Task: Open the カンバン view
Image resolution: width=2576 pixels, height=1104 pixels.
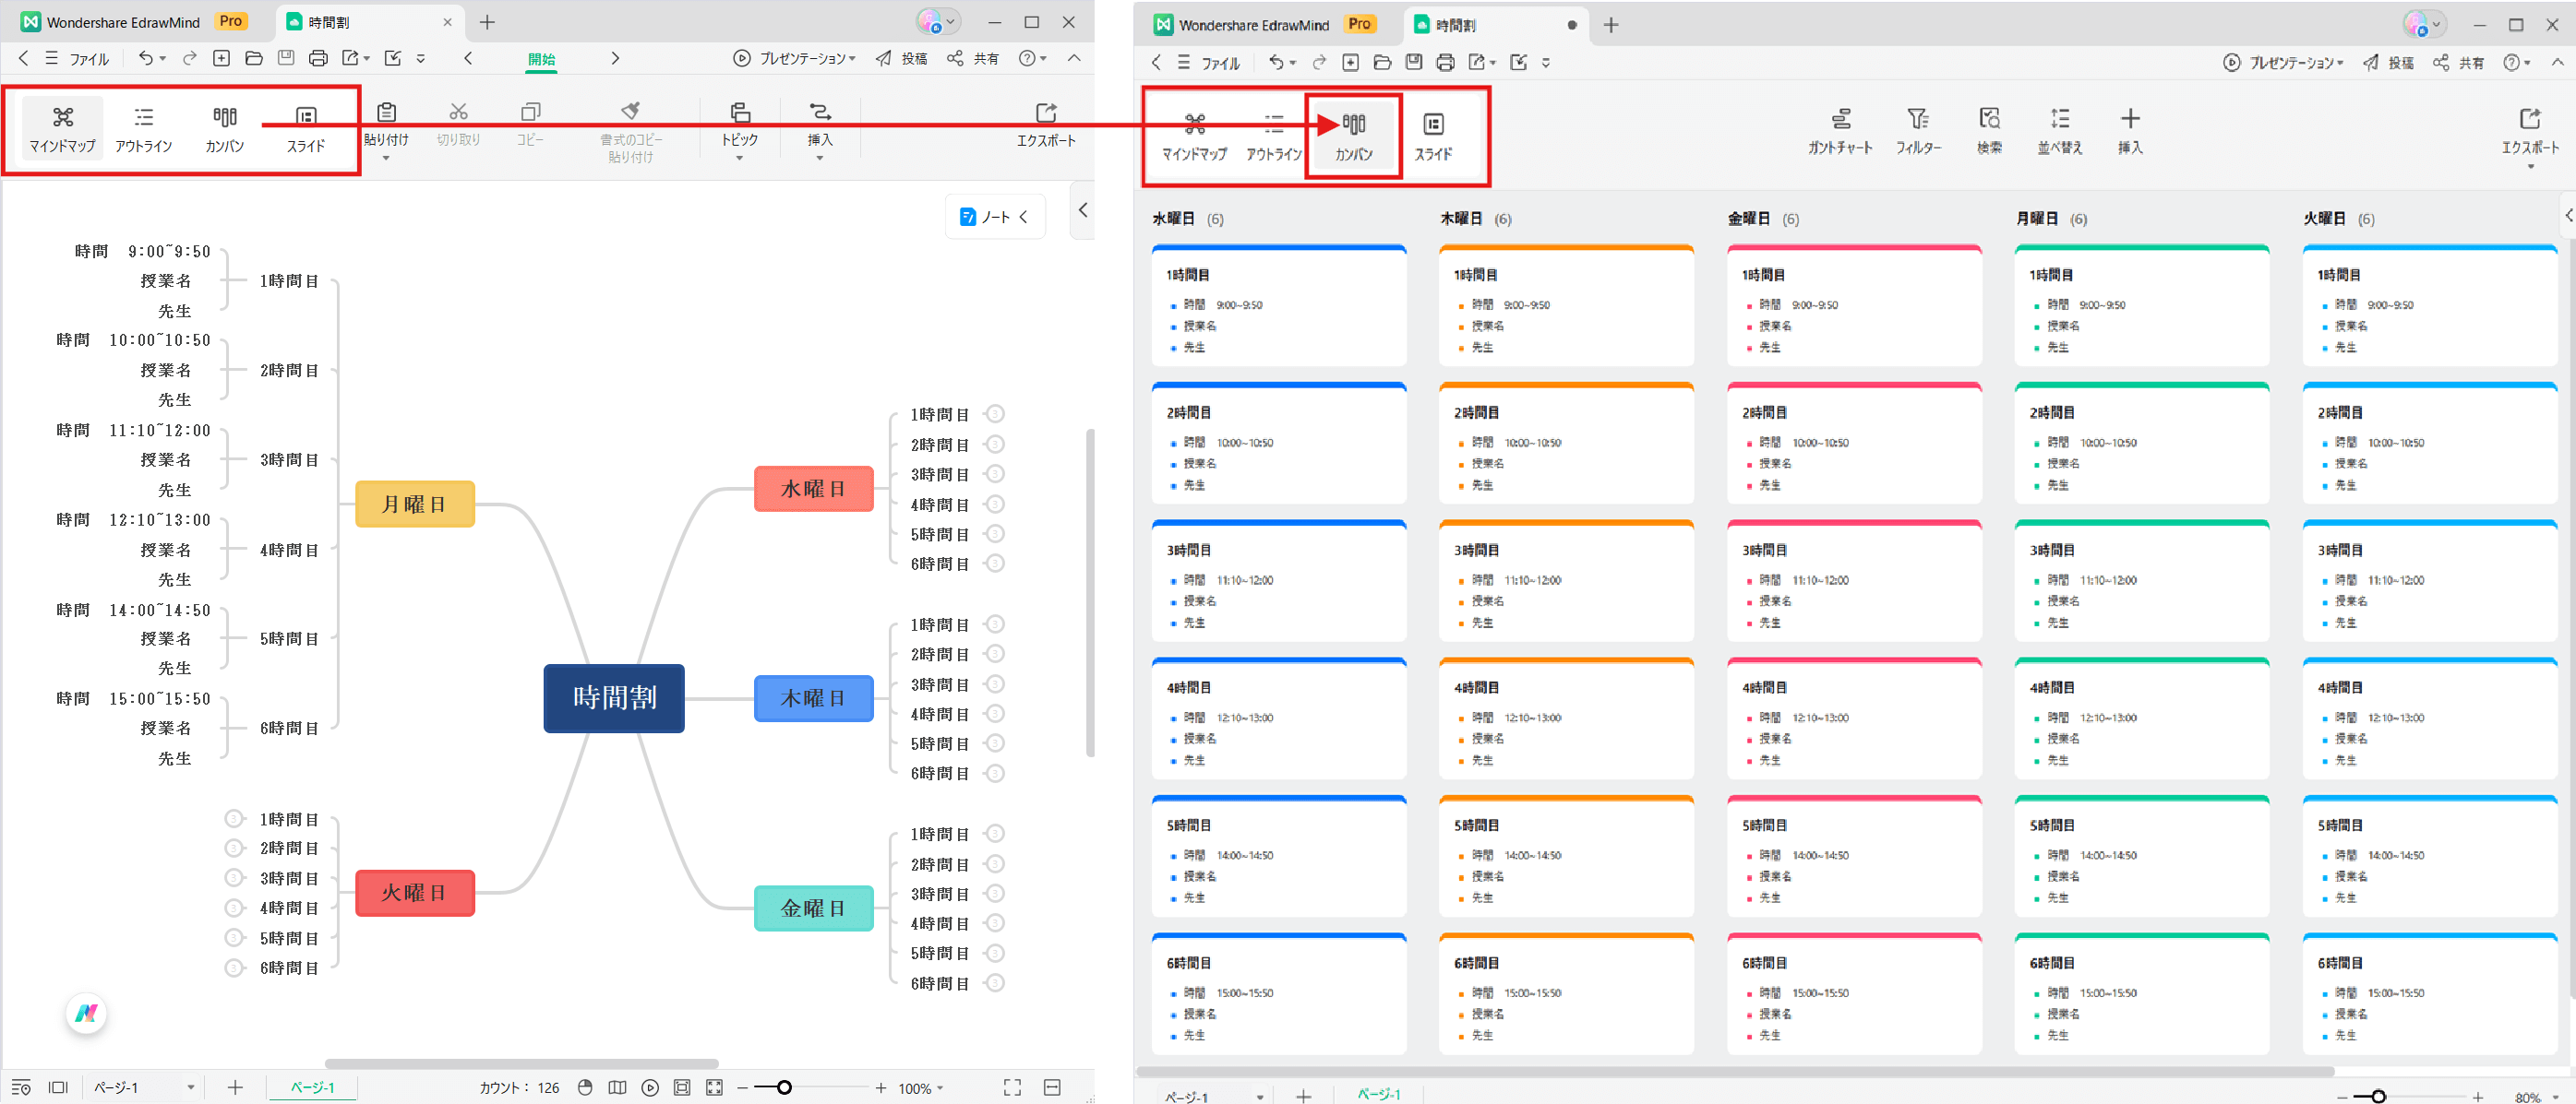Action: click(x=222, y=125)
